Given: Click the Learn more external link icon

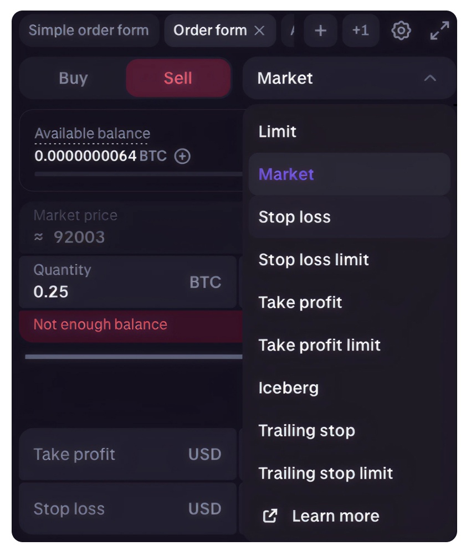Looking at the screenshot, I should [270, 516].
